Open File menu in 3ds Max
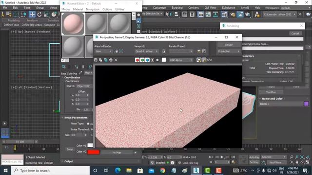 [5, 8]
